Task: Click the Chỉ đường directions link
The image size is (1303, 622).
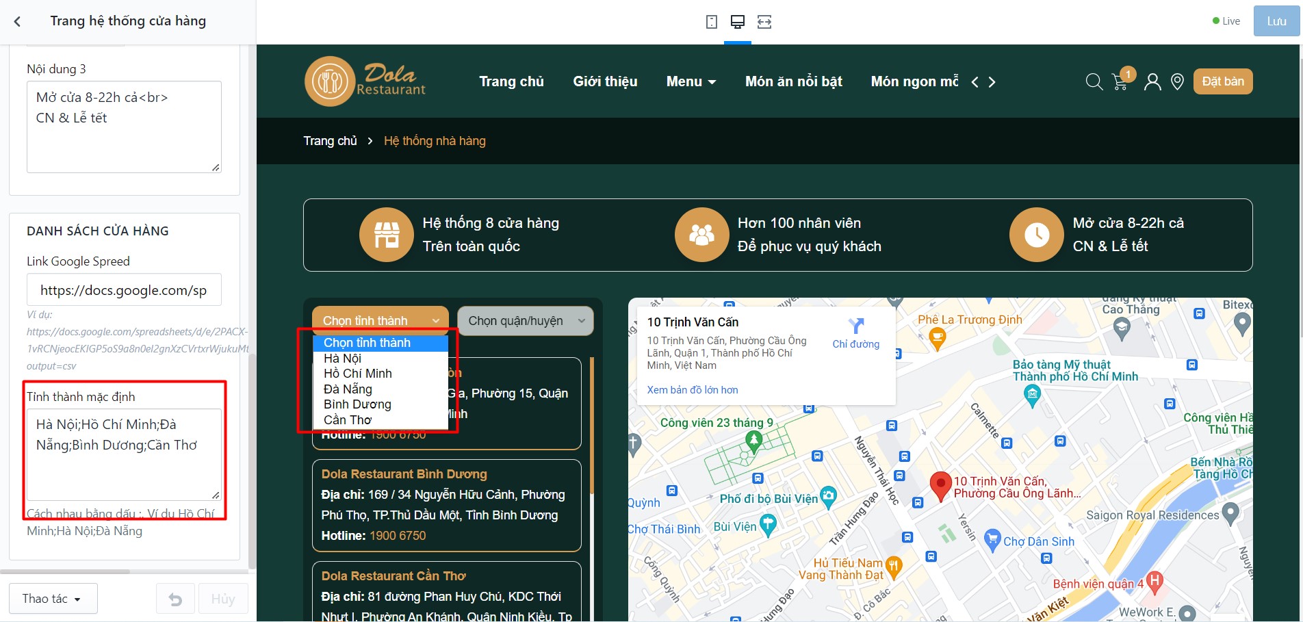Action: click(x=856, y=344)
